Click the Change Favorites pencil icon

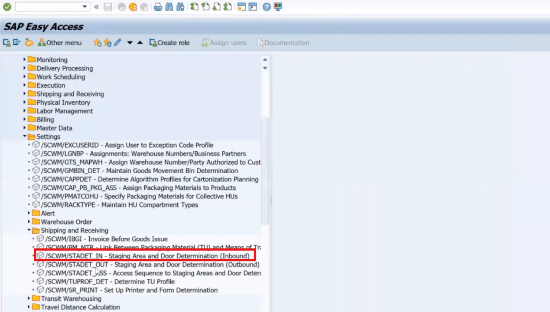[x=117, y=42]
